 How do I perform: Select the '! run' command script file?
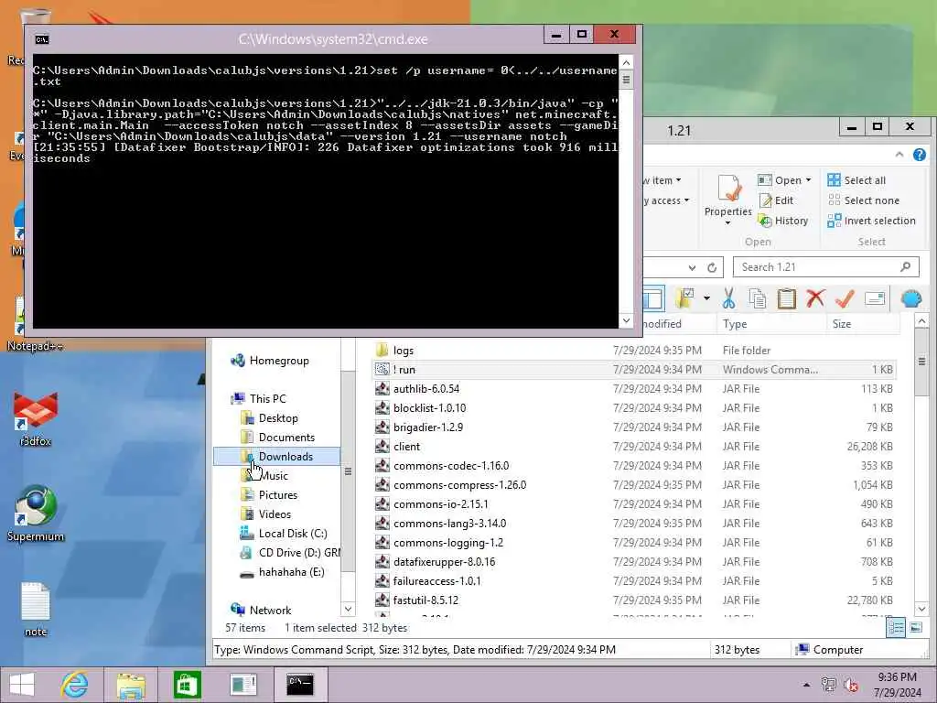[x=633, y=370]
